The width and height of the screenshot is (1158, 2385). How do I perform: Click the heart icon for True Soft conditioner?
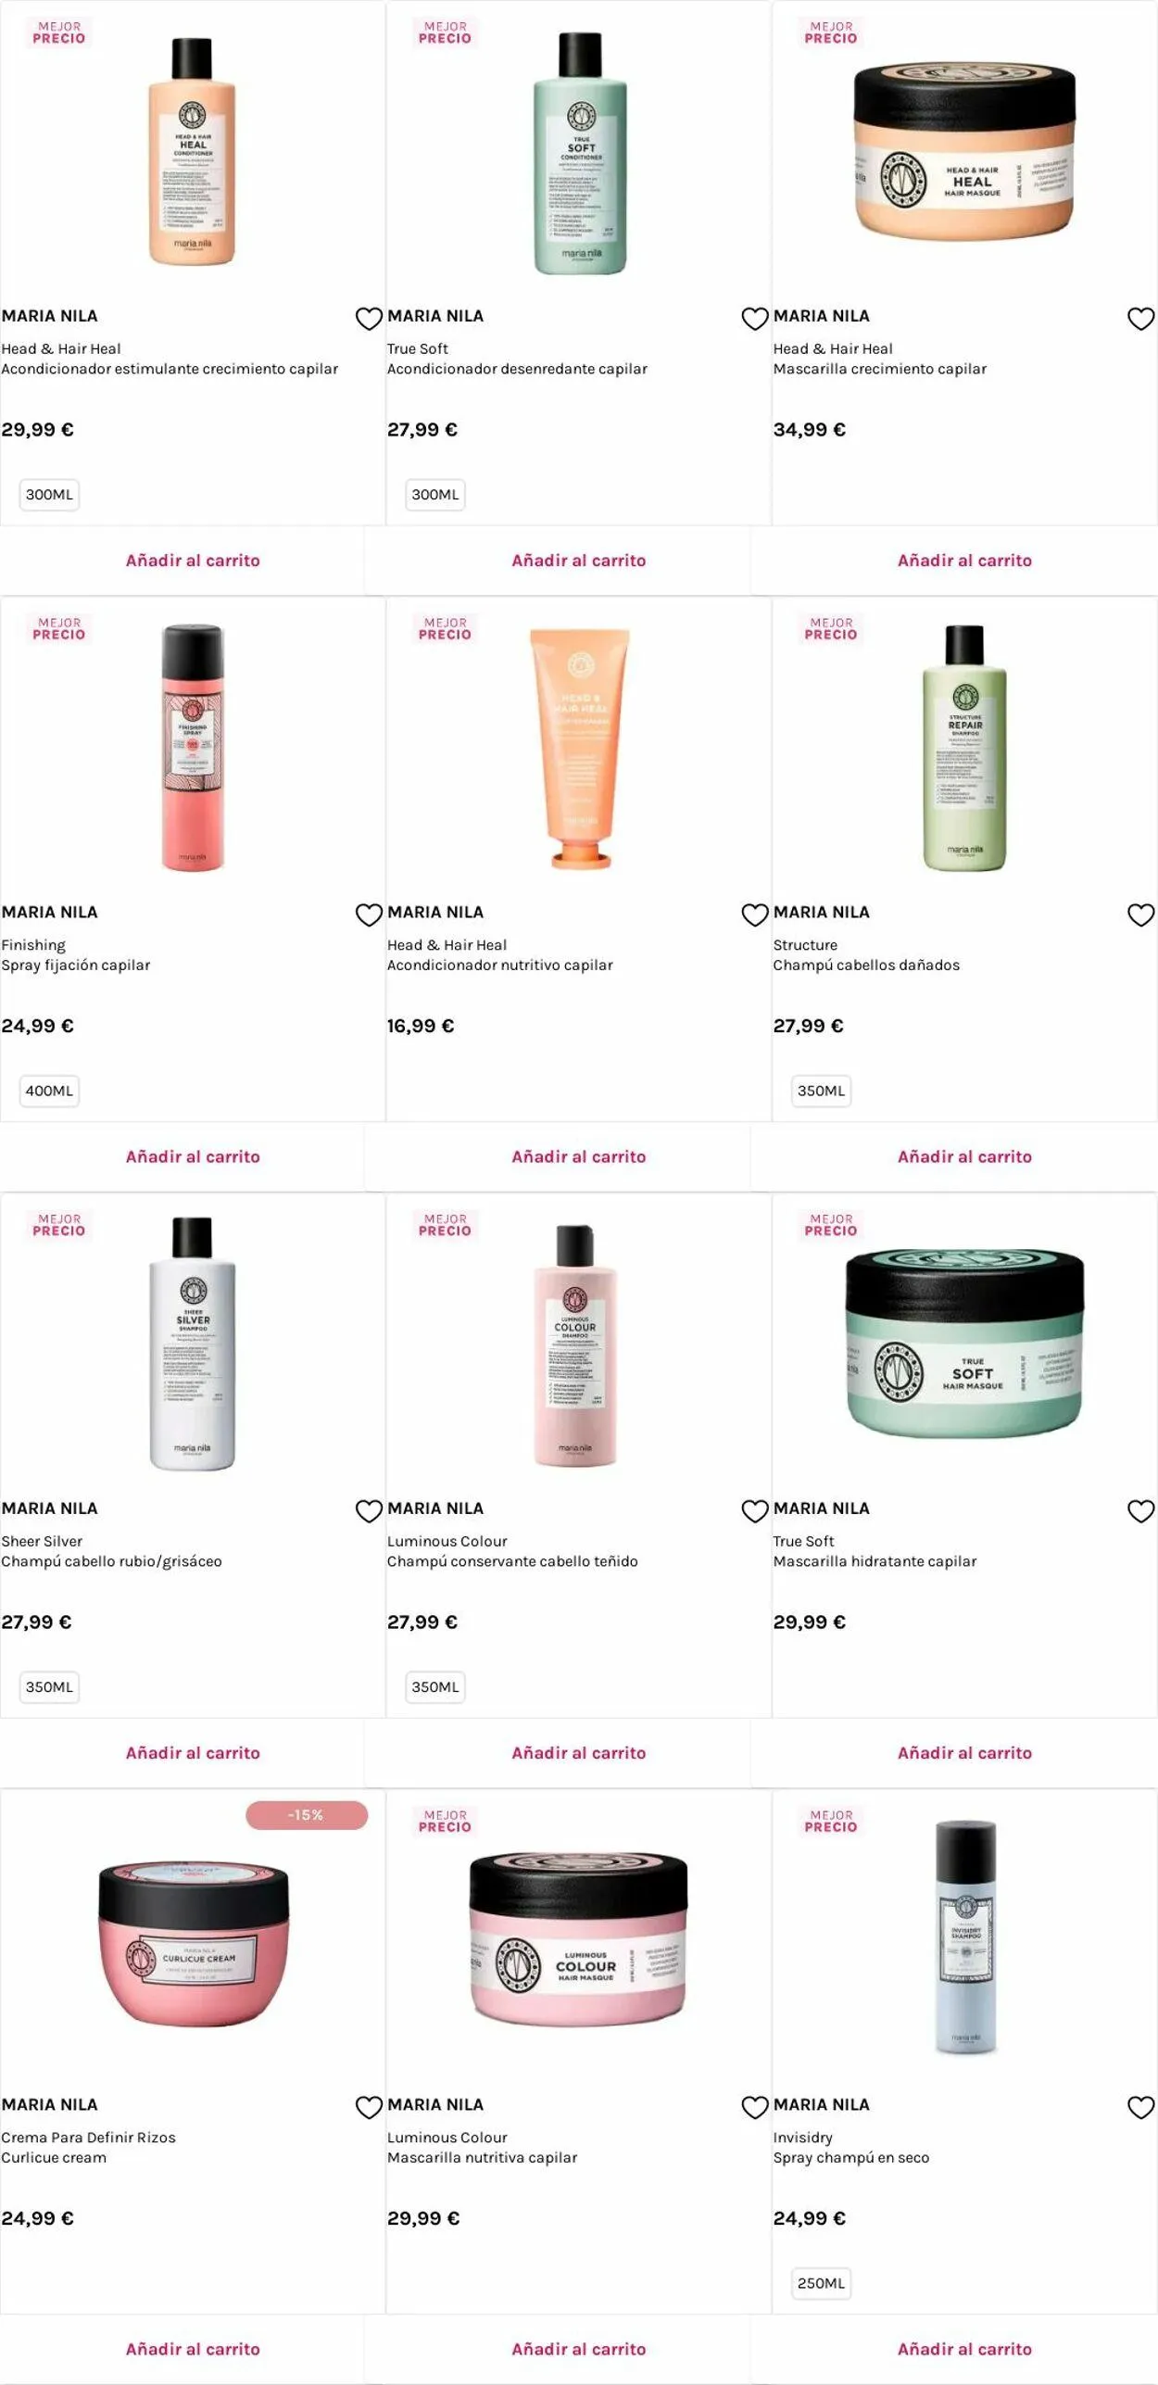click(755, 319)
